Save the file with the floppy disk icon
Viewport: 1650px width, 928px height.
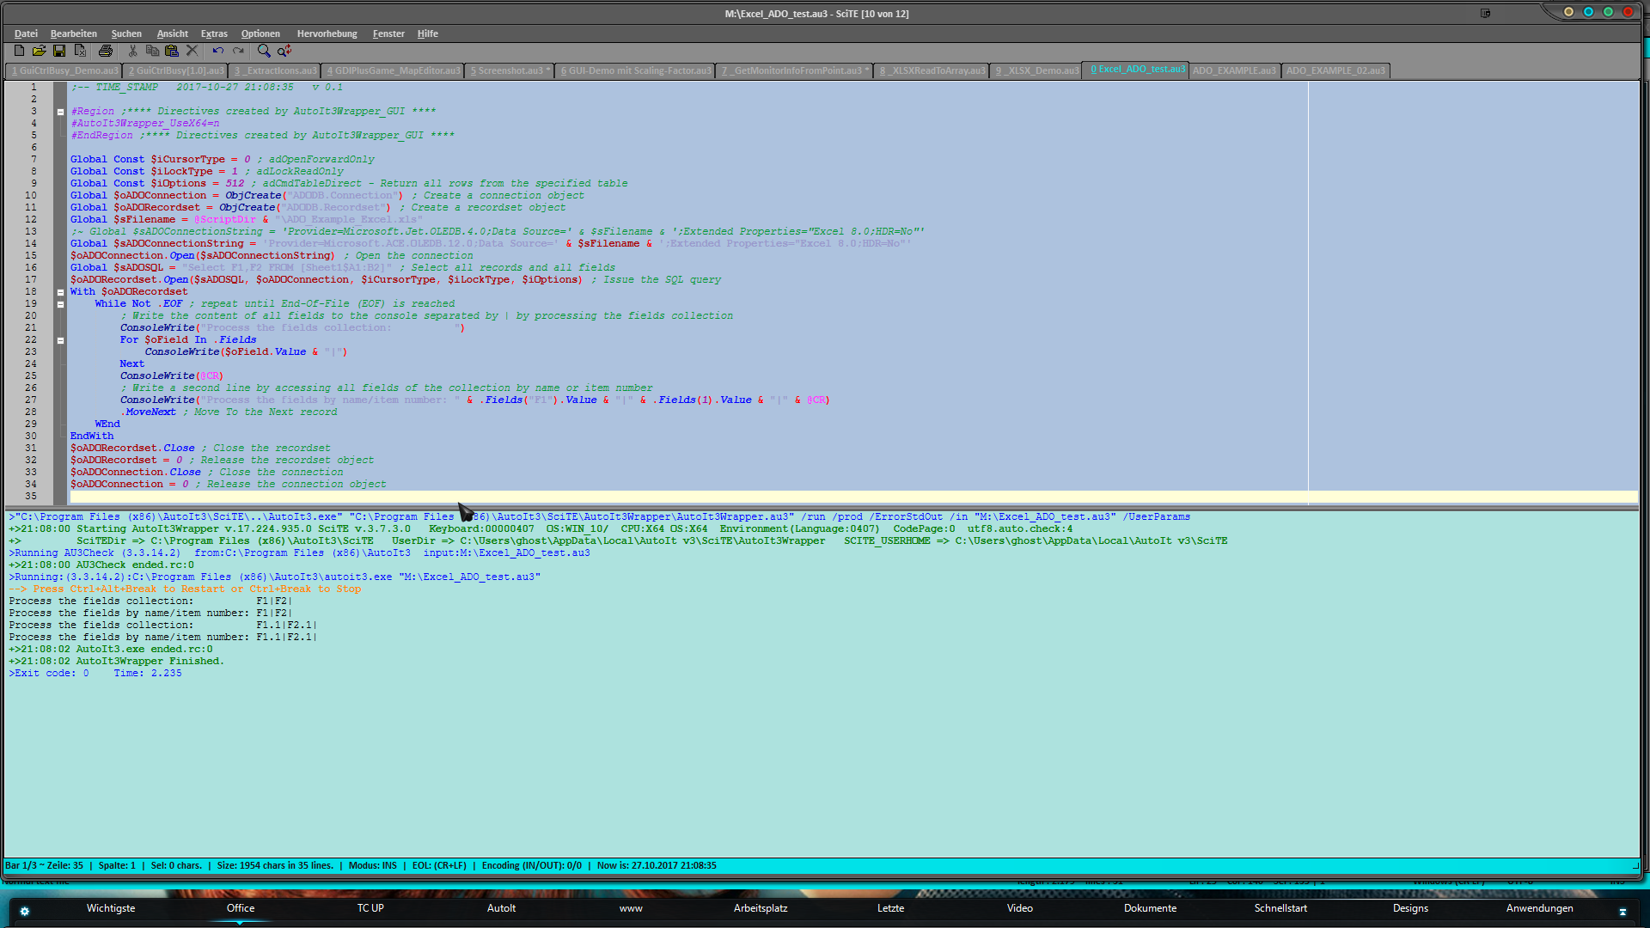click(59, 52)
